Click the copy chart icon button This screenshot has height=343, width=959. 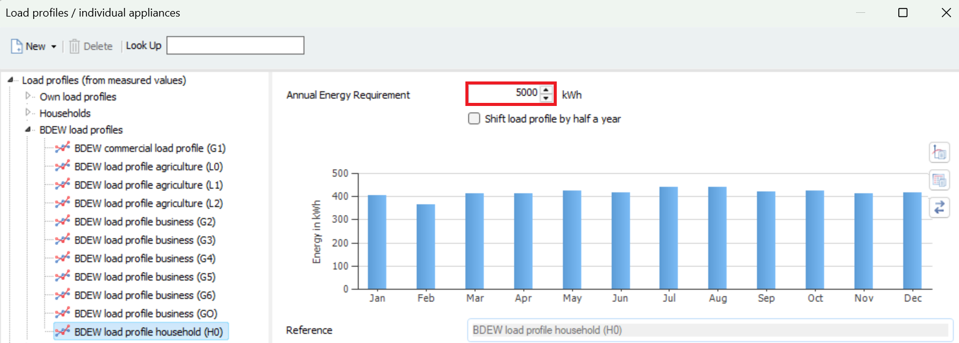pyautogui.click(x=939, y=151)
